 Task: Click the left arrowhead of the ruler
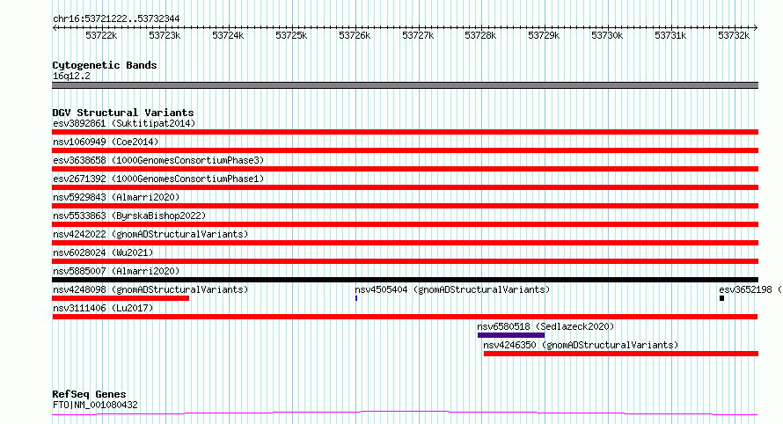click(x=55, y=27)
